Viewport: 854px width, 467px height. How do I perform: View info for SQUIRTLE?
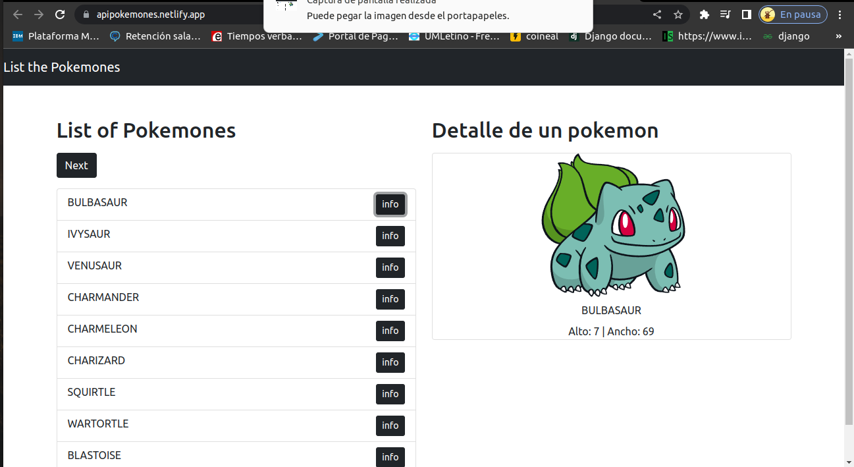coord(390,394)
